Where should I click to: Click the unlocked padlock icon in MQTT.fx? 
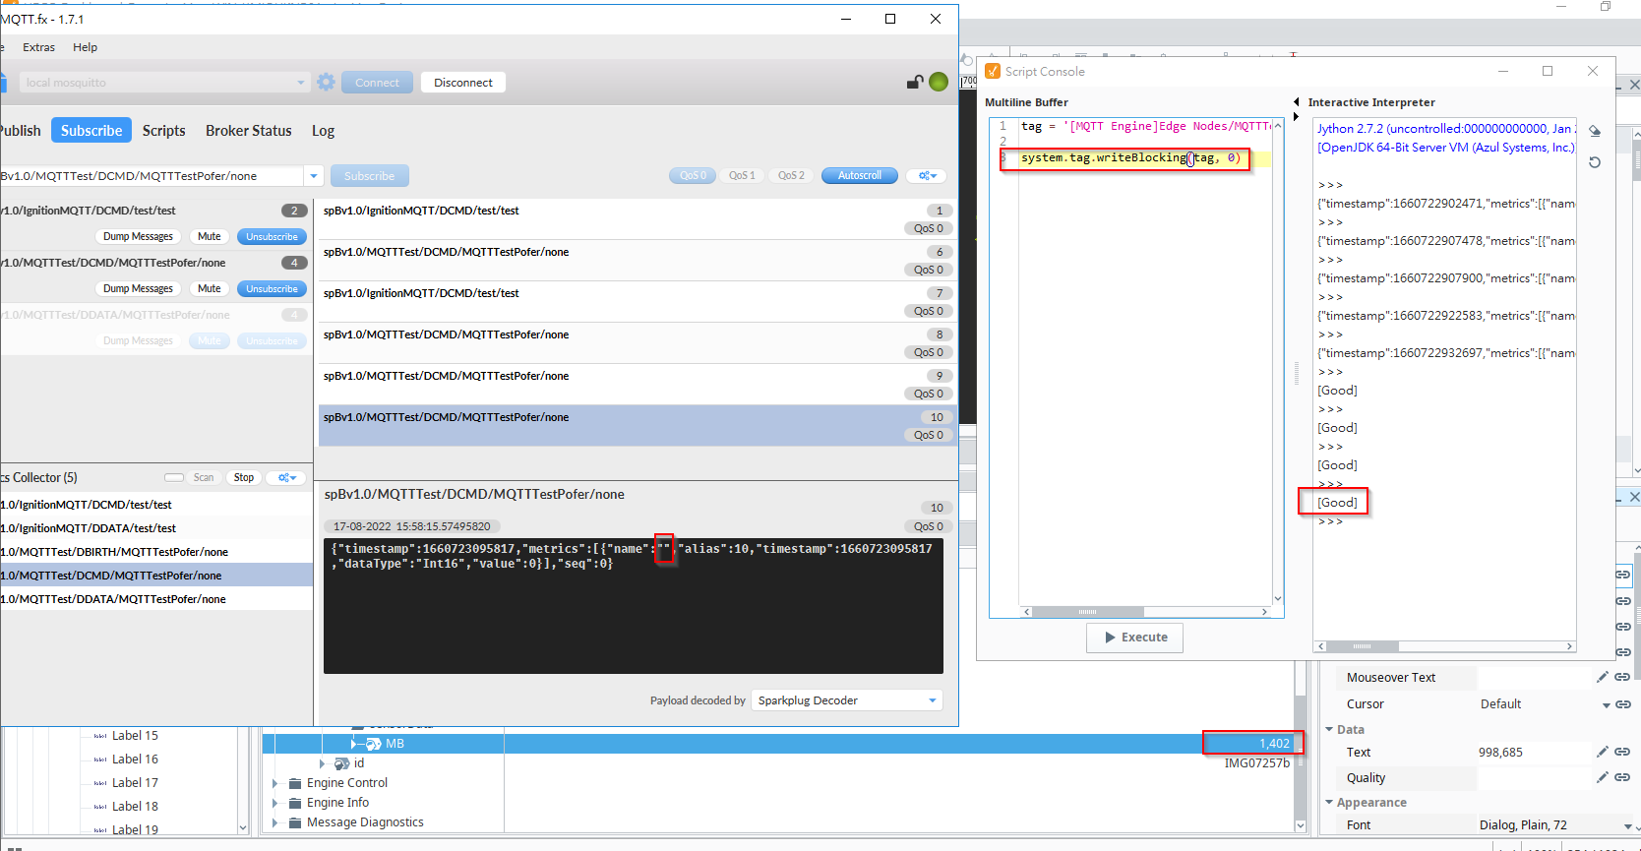pos(915,82)
